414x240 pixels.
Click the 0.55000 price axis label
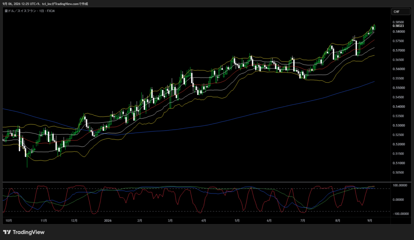click(x=398, y=88)
